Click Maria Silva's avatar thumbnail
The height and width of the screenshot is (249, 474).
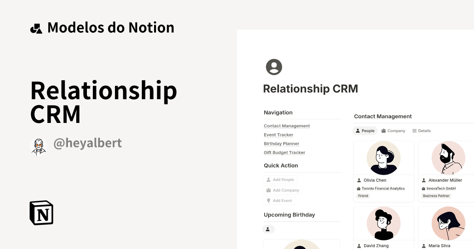click(x=448, y=223)
